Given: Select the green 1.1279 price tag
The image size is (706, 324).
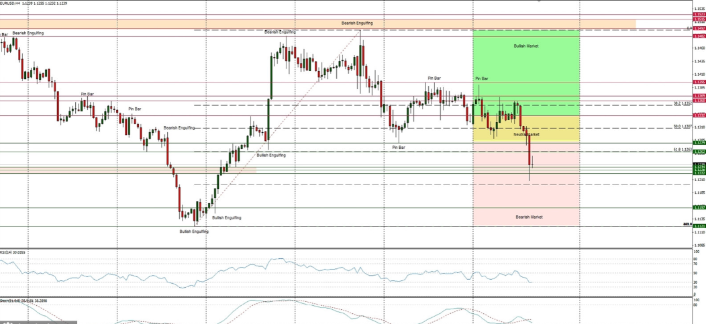Looking at the screenshot, I should pyautogui.click(x=699, y=143).
